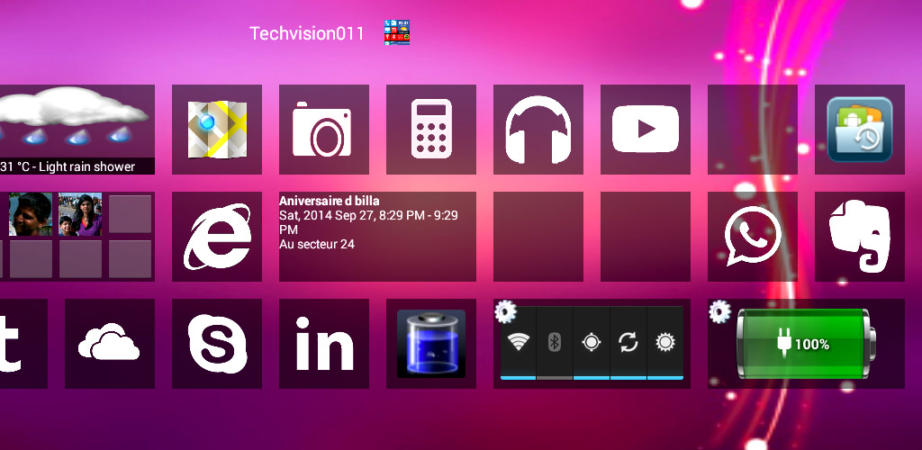Open the Tumblr 't' tile
Viewport: 922px width, 450px height.
click(x=23, y=344)
